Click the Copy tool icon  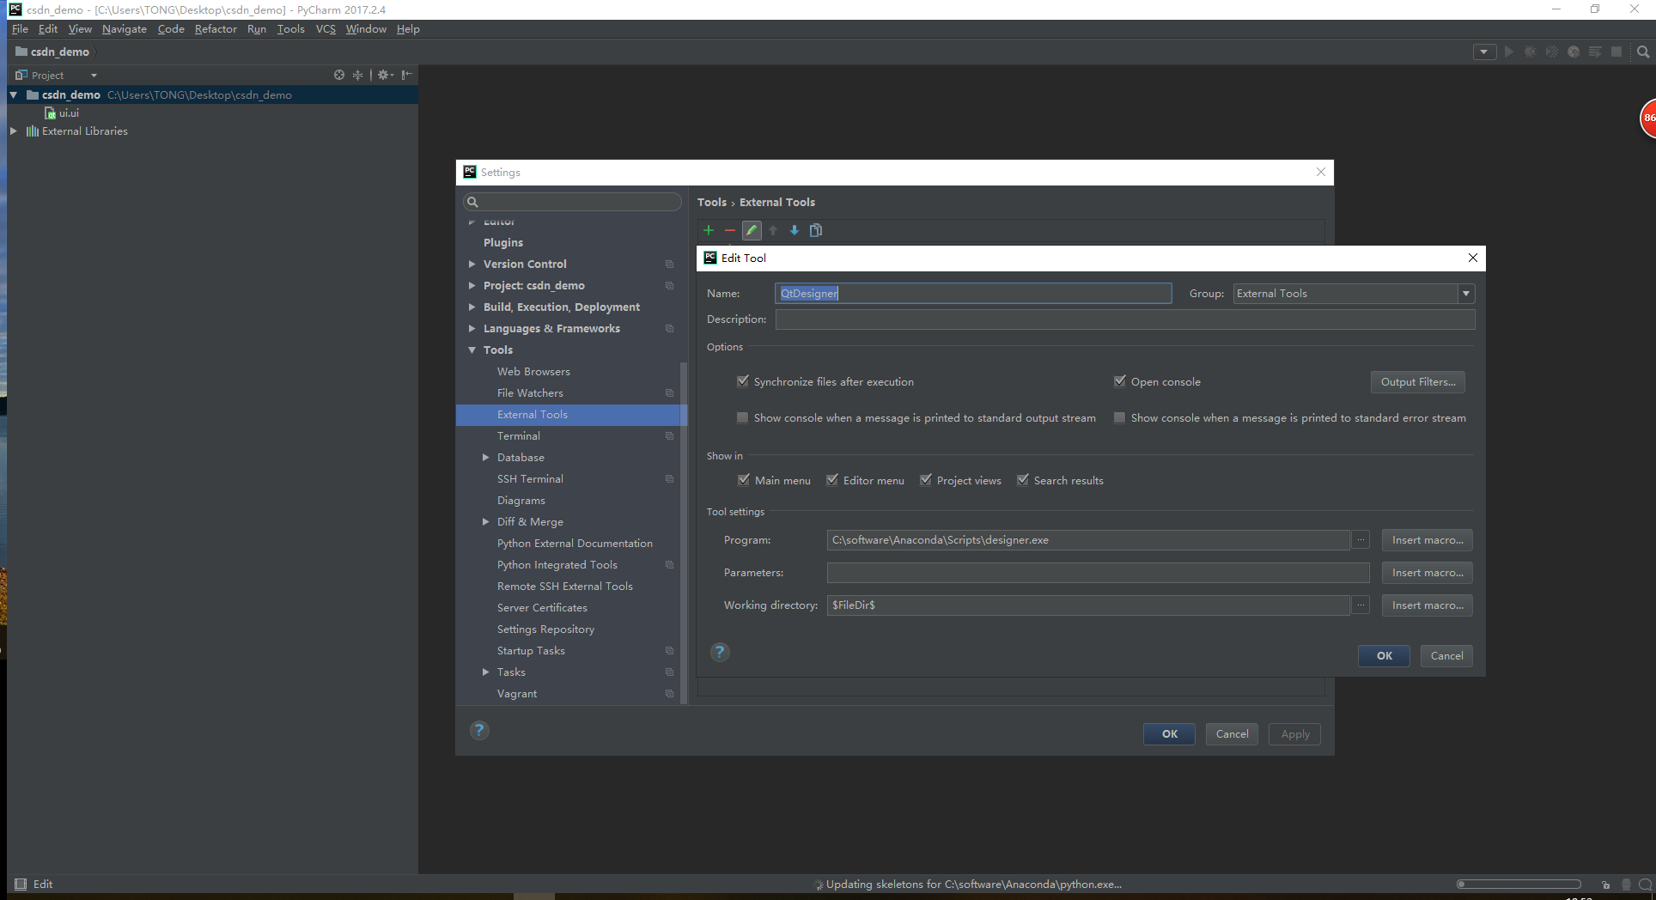coord(816,230)
